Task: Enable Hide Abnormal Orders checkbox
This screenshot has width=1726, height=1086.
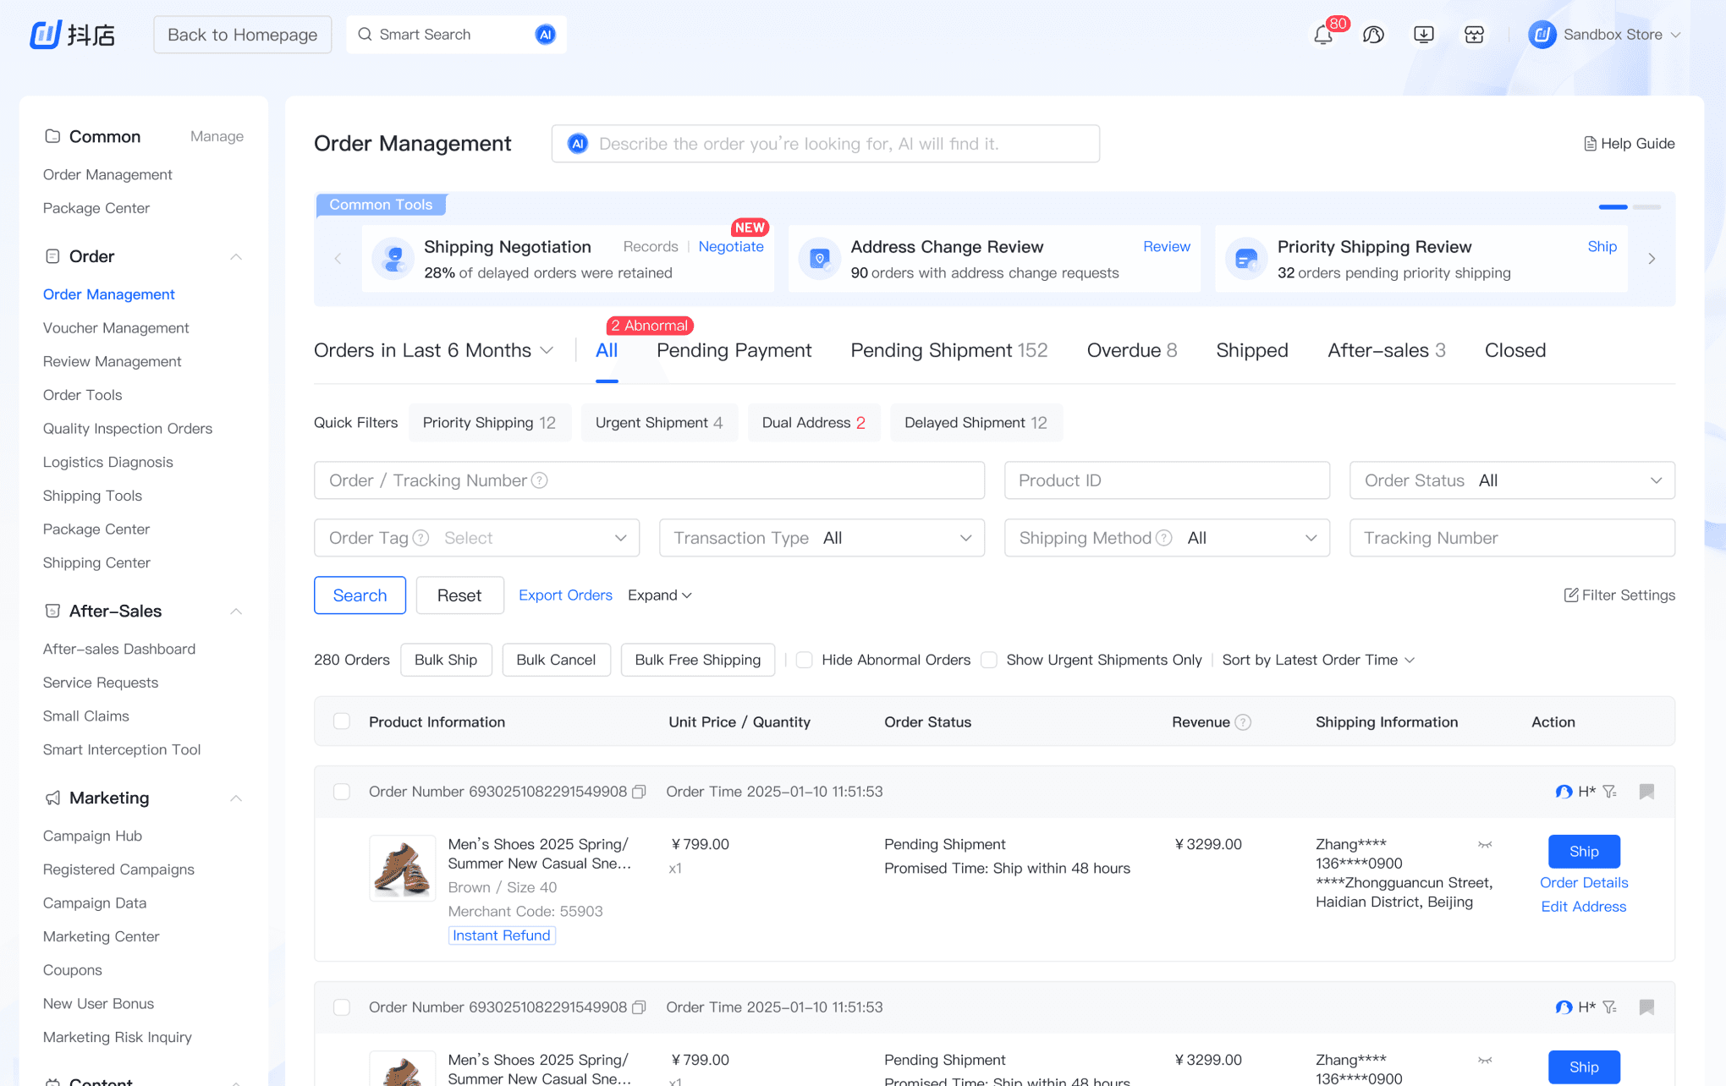Action: tap(805, 660)
